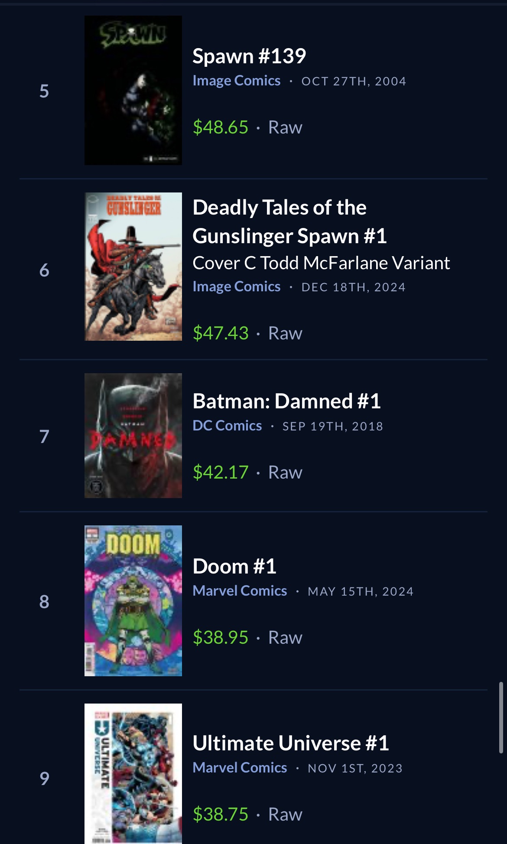Click Marvel Comics under Ultimate Universe #1

click(240, 768)
